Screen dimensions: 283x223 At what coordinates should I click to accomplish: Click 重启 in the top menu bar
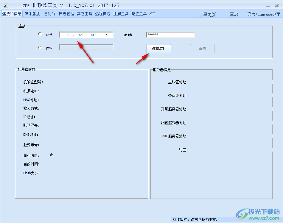pyautogui.click(x=234, y=14)
